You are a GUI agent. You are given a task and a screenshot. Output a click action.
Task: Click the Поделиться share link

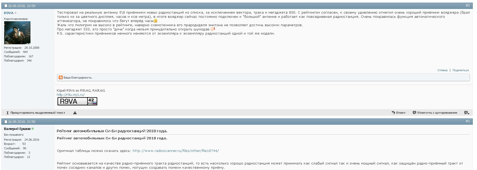pos(461,70)
